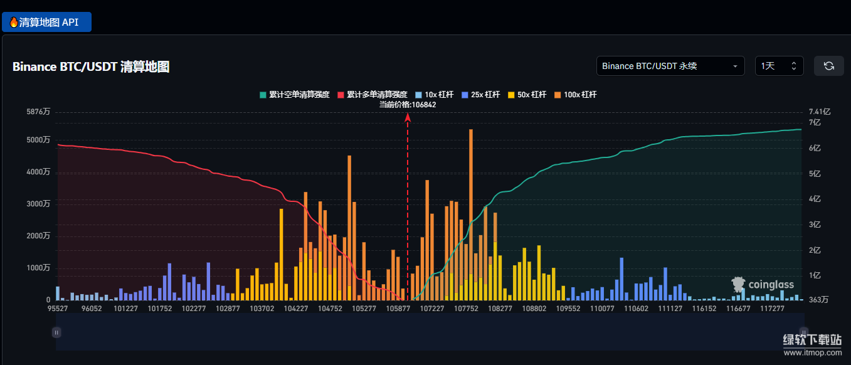Click the green 累计空单清算强度 legend swatch
This screenshot has width=851, height=365.
(263, 95)
